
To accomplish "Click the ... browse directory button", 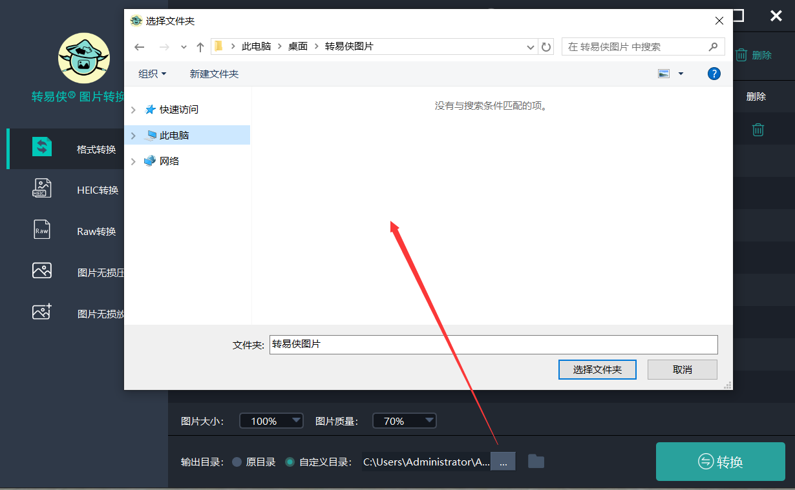I will [503, 462].
